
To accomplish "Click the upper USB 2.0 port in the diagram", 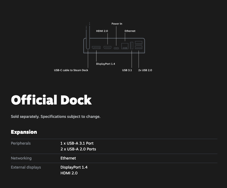I will point(138,43).
